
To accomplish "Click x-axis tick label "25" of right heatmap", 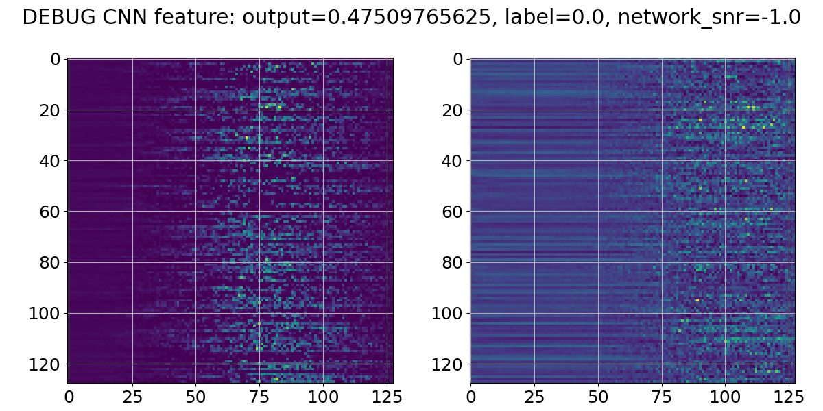I will (x=534, y=396).
